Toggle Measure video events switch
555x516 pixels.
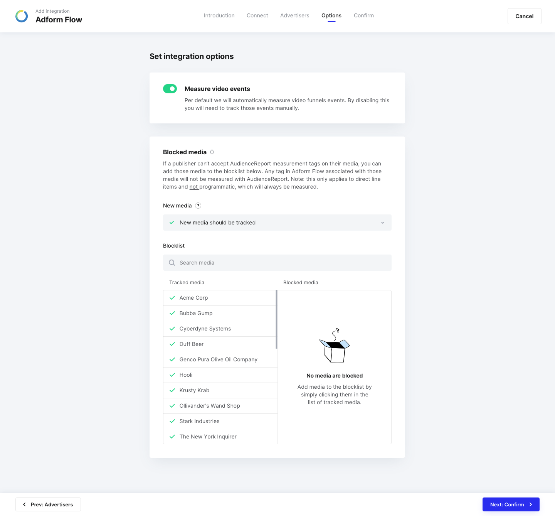pyautogui.click(x=170, y=89)
